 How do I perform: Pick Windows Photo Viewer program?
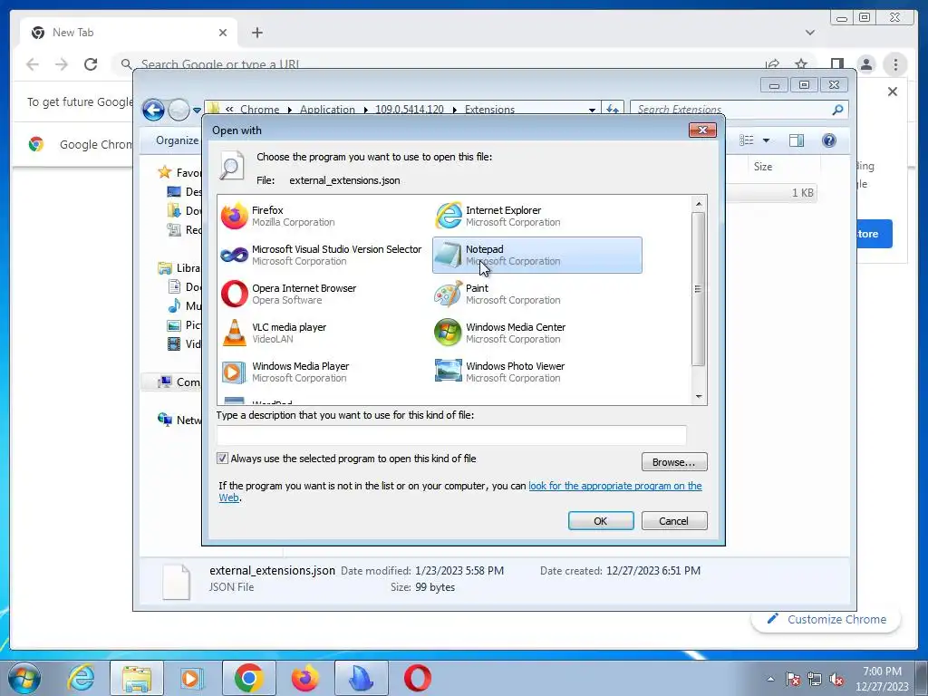536,372
